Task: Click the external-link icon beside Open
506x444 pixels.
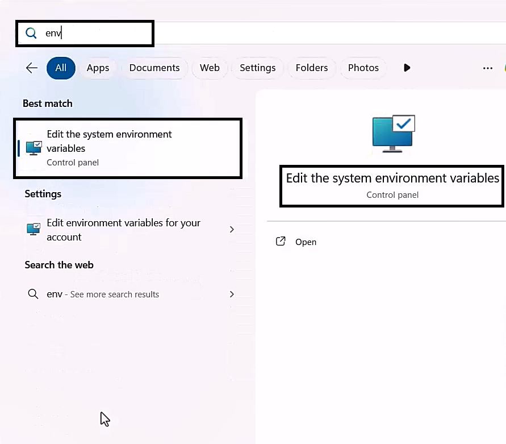Action: coord(281,242)
